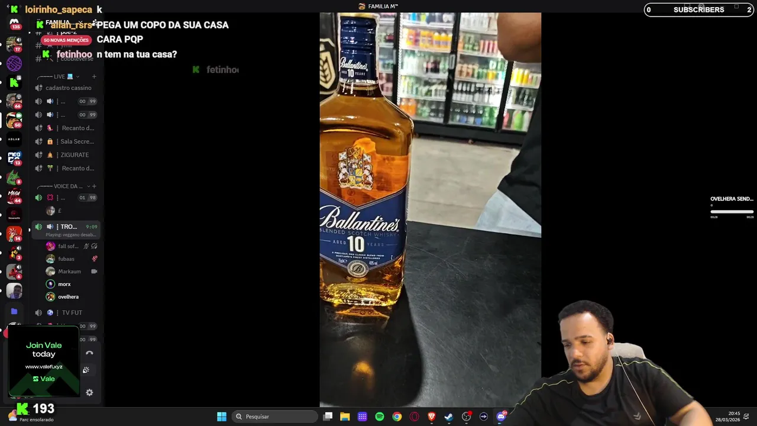Jump to 50 novas menções
Screen dimensions: 757x426
tap(66, 40)
